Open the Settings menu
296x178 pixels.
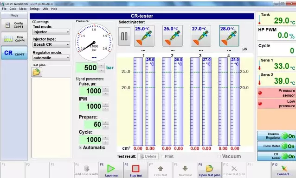[x=34, y=9]
